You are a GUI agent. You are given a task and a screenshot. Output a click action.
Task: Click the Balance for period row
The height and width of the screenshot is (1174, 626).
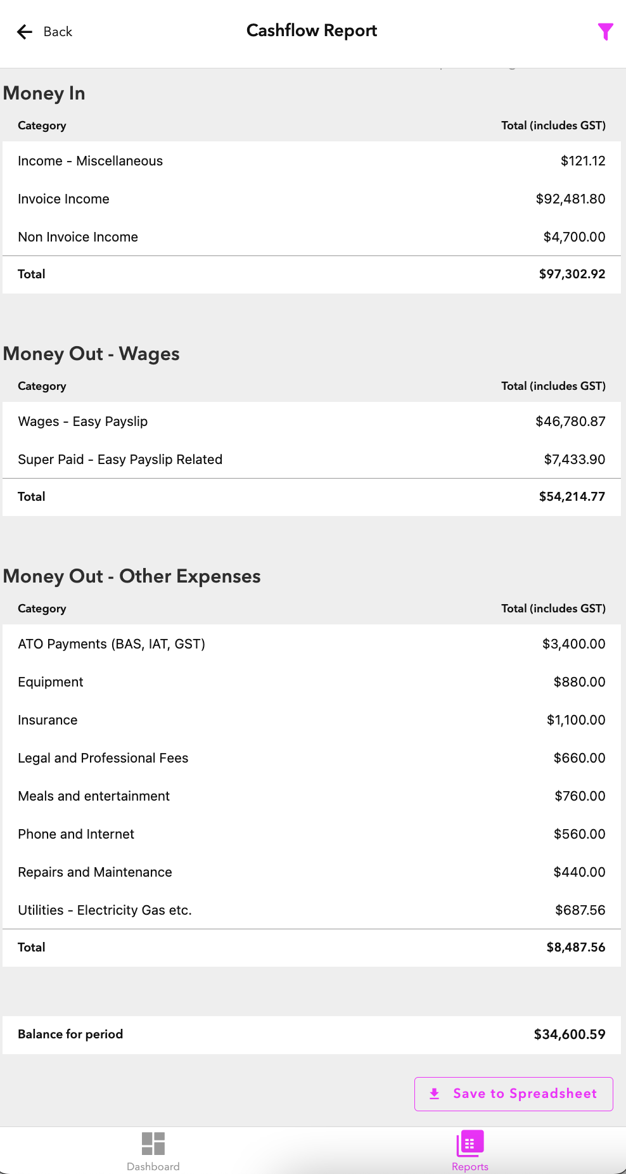coord(312,1035)
